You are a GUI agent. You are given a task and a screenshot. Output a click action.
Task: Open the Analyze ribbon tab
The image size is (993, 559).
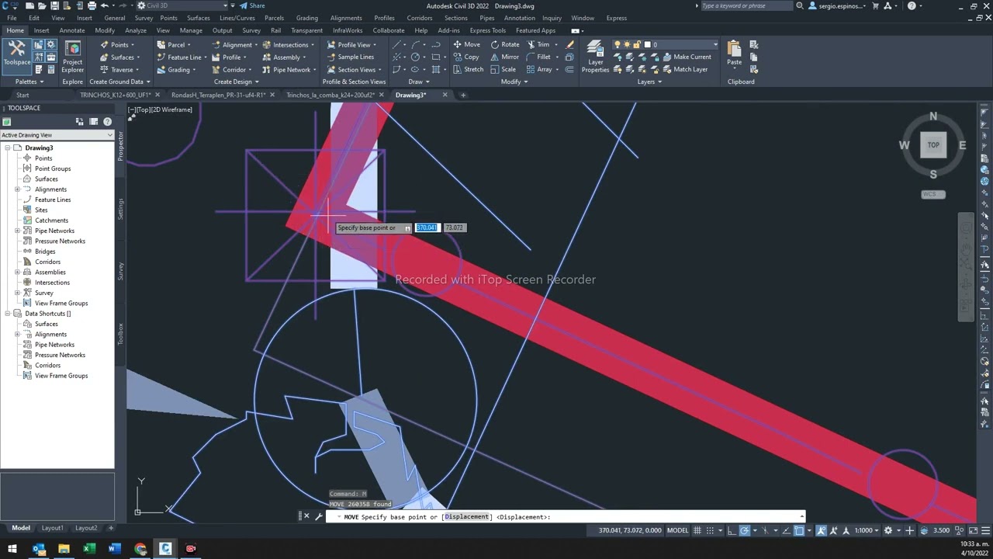coord(136,30)
